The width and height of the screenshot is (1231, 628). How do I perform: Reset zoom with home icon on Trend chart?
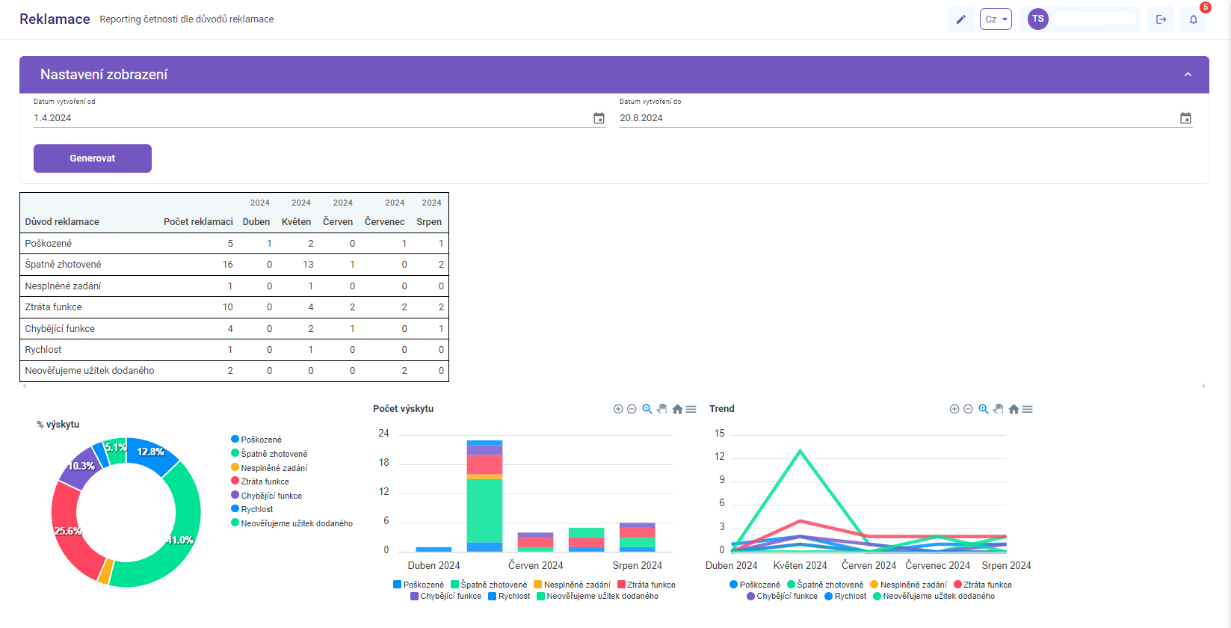click(x=1014, y=409)
